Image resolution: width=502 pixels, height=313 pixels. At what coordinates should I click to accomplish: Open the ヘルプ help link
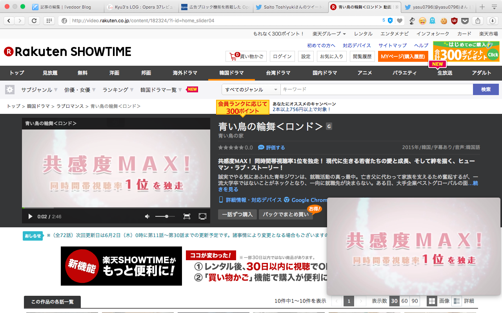421,45
